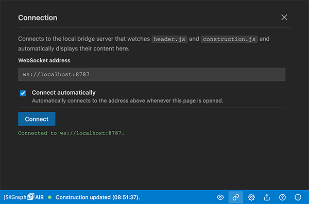Click the 'Construction updated (08:51:37).' status text
309x204 pixels.
click(x=98, y=197)
